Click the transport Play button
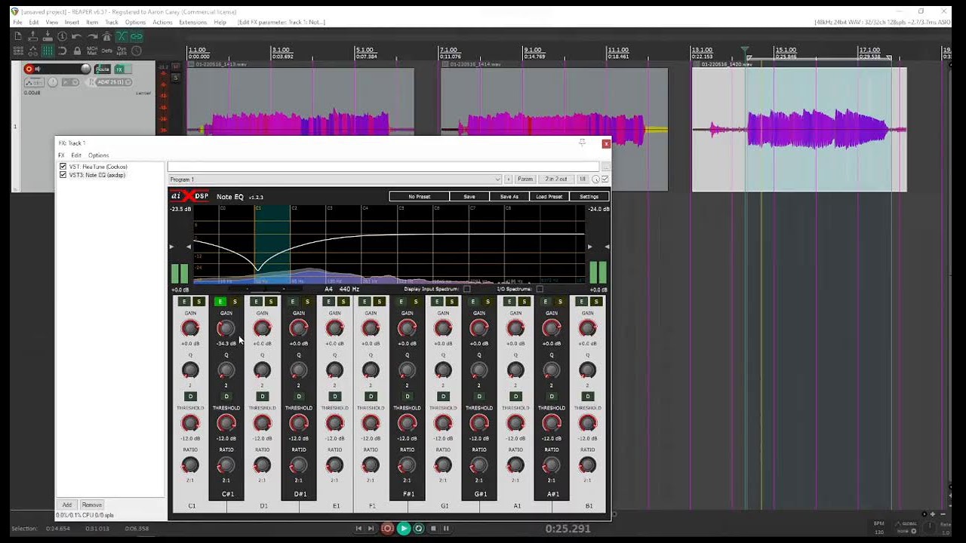The height and width of the screenshot is (543, 966). [x=404, y=529]
